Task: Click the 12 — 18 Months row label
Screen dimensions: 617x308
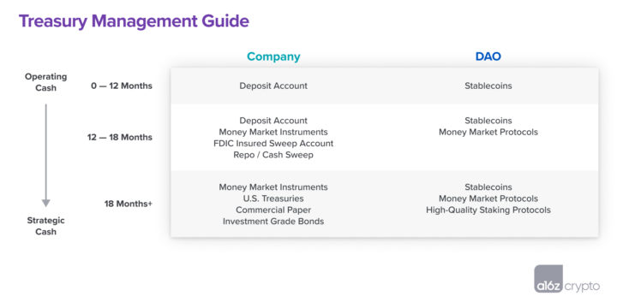Action: 120,138
